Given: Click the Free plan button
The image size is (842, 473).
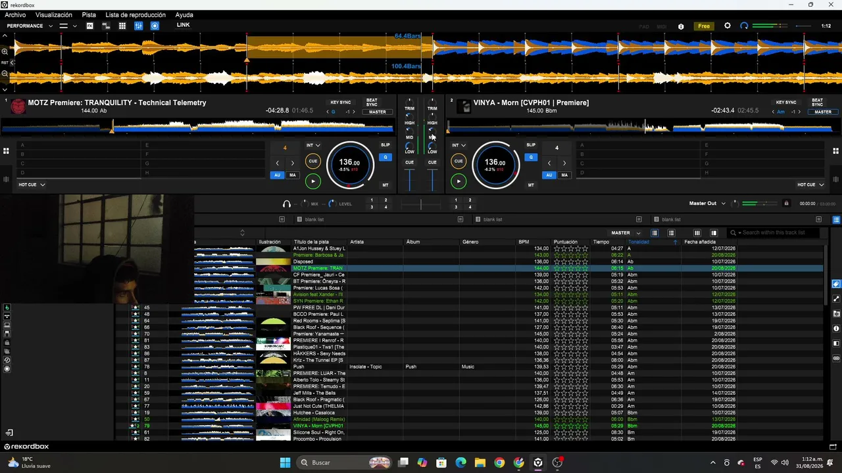Looking at the screenshot, I should (704, 26).
